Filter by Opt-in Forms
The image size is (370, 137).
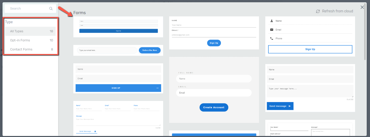tap(30, 40)
